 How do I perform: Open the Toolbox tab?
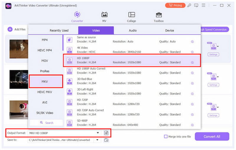(159, 17)
